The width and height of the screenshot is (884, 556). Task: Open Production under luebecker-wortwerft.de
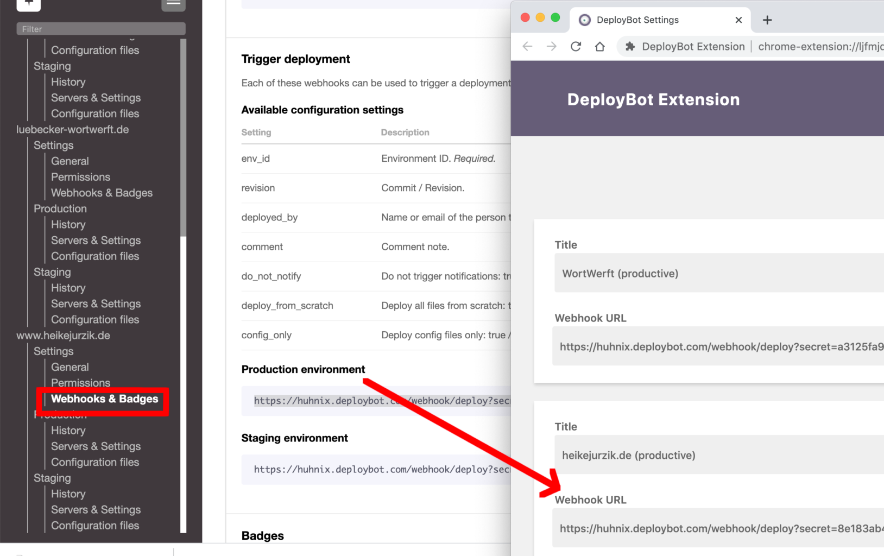pos(60,208)
